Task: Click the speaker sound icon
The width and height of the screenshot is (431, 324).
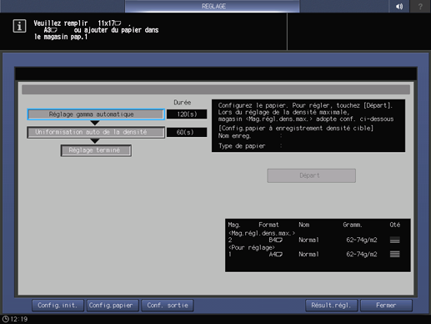Action: coord(399,7)
